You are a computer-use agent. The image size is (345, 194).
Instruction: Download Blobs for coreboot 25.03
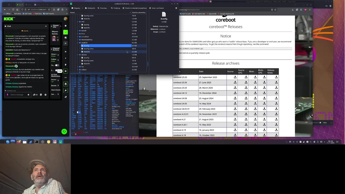click(x=255, y=88)
